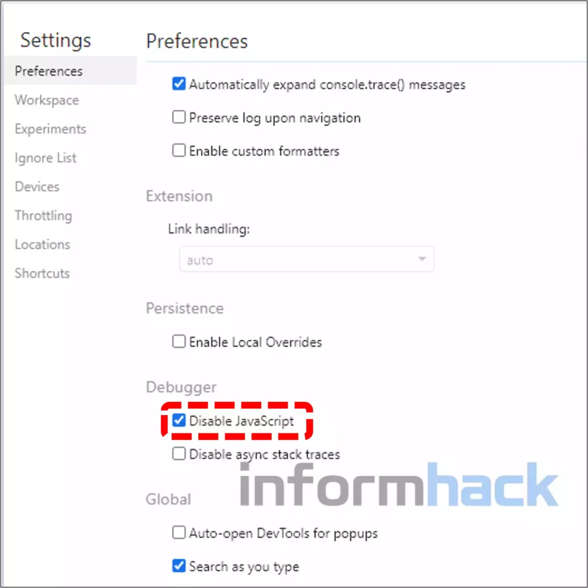Check Auto-open DevTools for popups
This screenshot has height=588, width=588.
[x=179, y=532]
